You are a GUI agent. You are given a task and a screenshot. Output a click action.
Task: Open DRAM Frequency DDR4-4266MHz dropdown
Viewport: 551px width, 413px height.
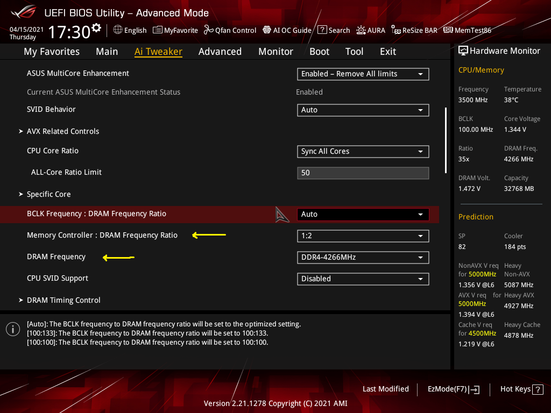click(363, 258)
